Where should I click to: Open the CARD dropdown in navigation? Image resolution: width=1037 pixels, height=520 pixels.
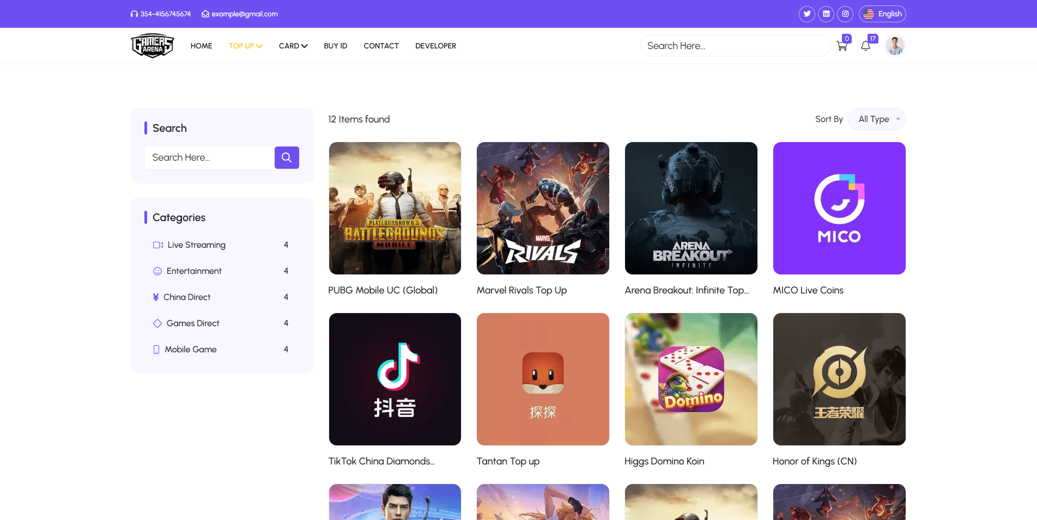[293, 46]
